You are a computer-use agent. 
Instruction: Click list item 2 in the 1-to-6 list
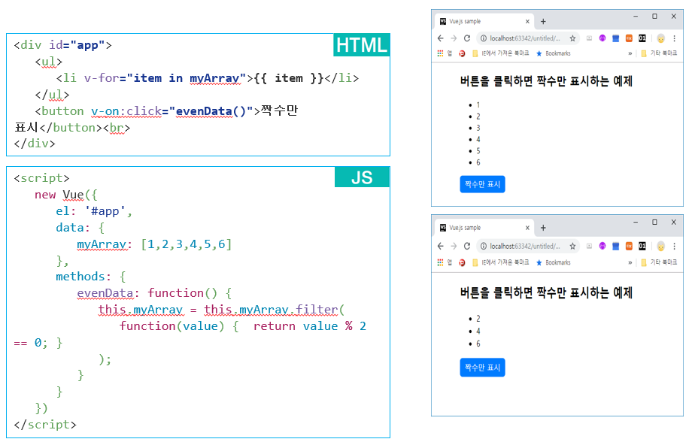478,117
